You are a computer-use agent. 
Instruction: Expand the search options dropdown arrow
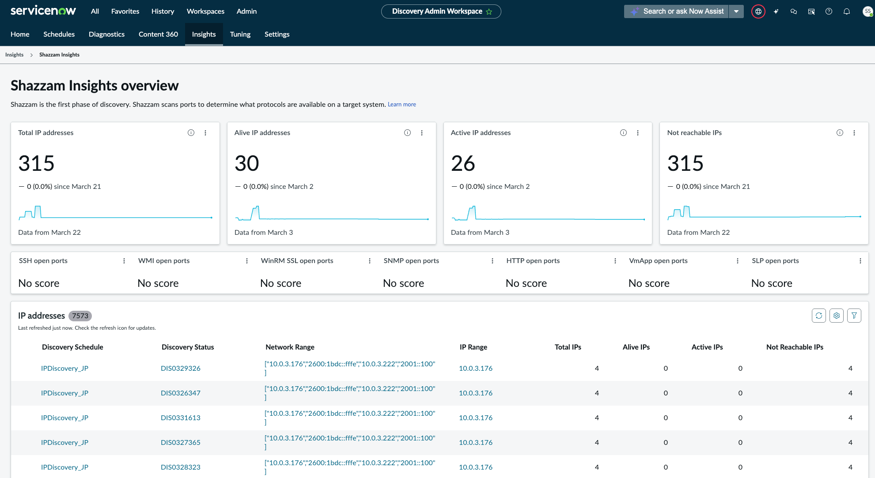pos(736,11)
